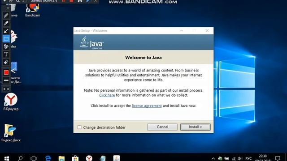The height and width of the screenshot is (161, 287).
Task: Select the Text tool in drawing toolbar
Action: click(x=6, y=55)
